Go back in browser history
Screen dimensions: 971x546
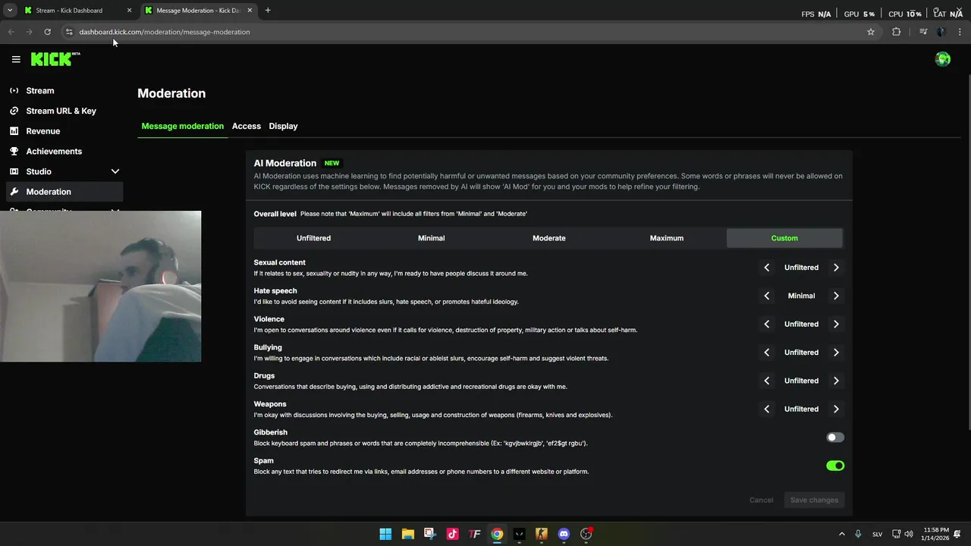point(11,32)
